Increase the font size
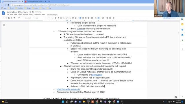The height and width of the screenshot is (104, 185). pyautogui.click(x=53, y=18)
